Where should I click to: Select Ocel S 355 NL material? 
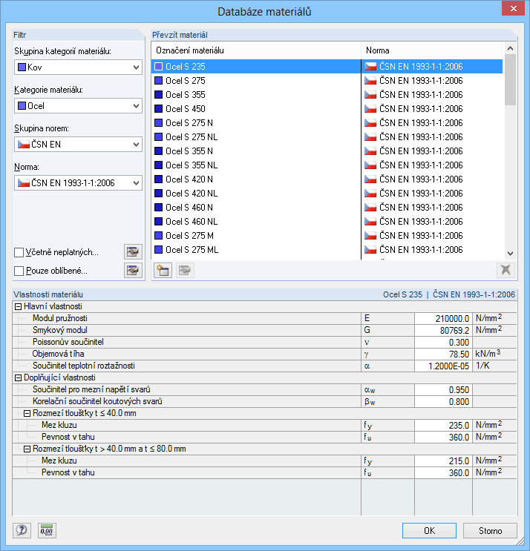[192, 165]
